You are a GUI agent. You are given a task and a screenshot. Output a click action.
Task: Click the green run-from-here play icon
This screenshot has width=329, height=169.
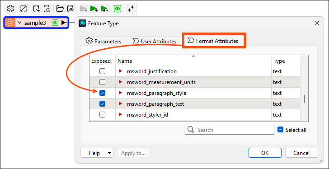(104, 9)
